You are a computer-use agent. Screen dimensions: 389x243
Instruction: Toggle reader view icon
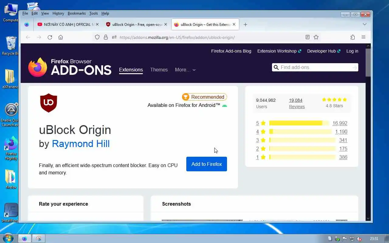pyautogui.click(x=308, y=37)
